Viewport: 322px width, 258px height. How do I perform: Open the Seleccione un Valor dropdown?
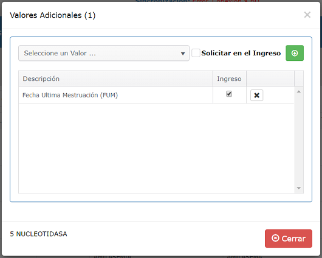coord(104,53)
